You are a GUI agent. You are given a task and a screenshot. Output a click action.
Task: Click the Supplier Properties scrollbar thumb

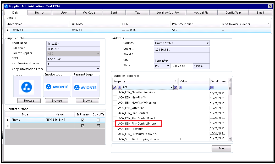click(x=230, y=89)
